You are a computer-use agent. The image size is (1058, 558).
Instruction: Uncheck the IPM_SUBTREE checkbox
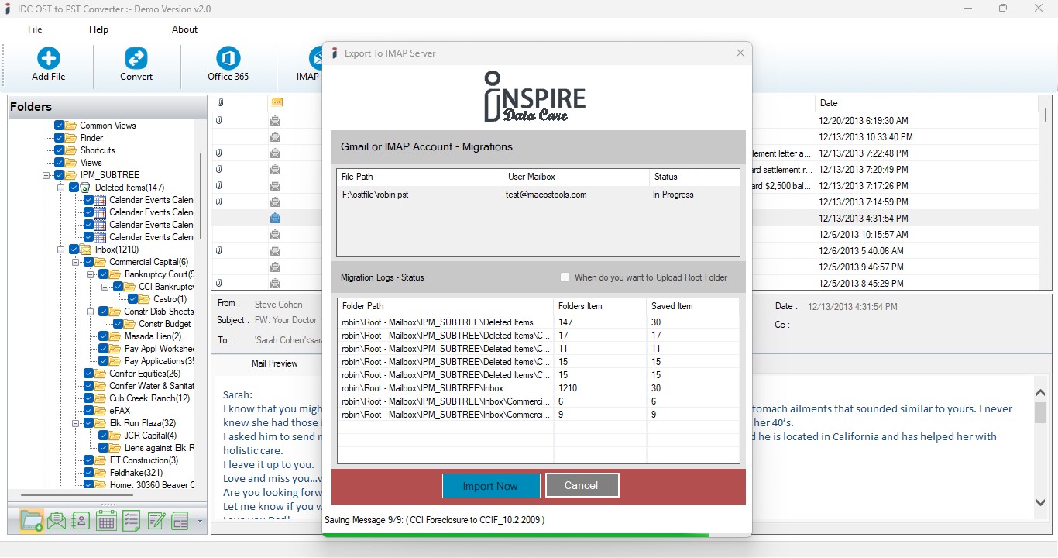60,175
